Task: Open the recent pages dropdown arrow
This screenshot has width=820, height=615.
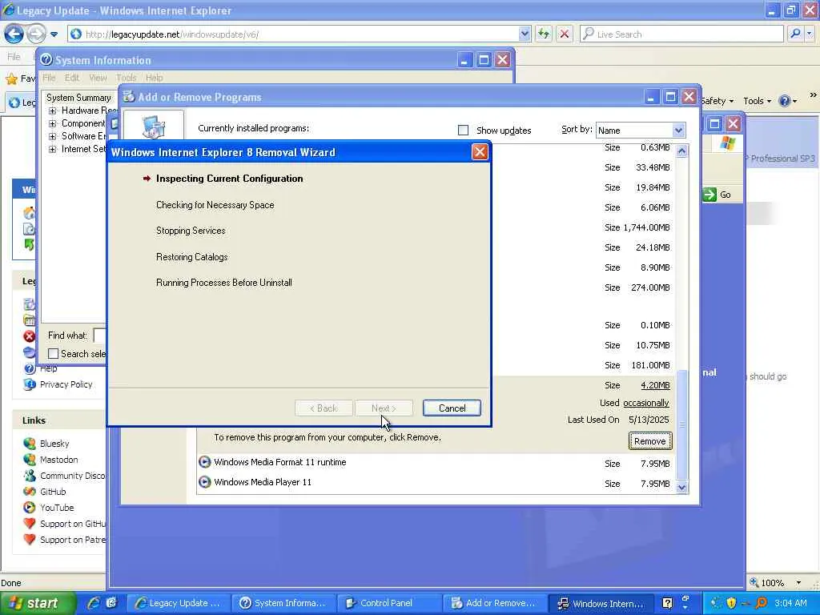Action: (x=54, y=34)
